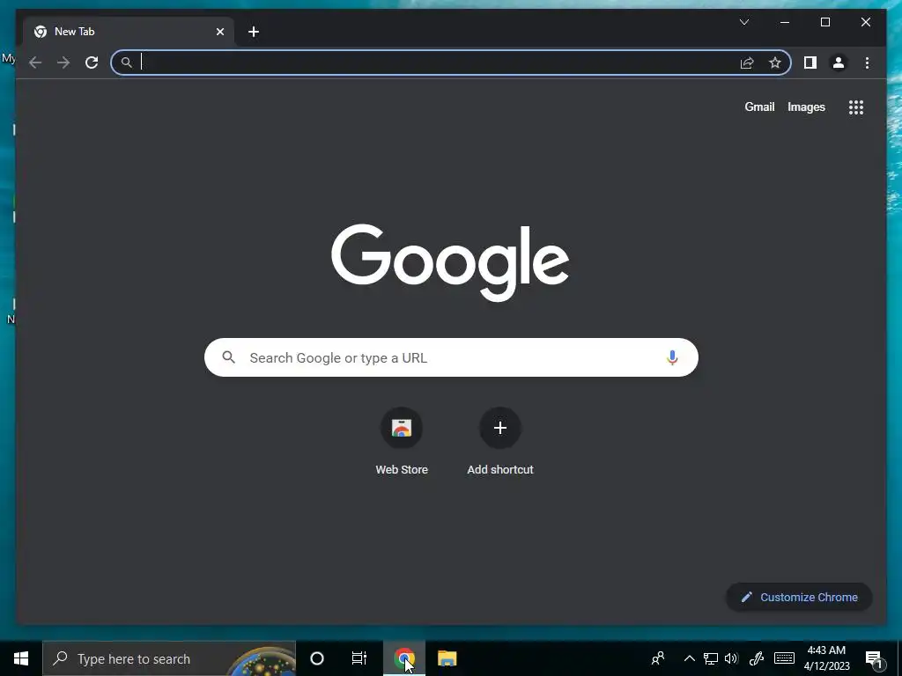Reload the current page
Screen dimensions: 902x676
(92, 62)
